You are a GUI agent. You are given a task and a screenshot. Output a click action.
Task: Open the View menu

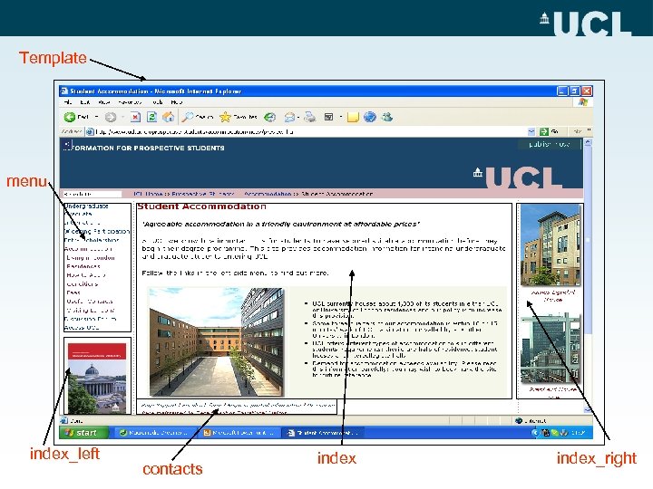pos(104,101)
